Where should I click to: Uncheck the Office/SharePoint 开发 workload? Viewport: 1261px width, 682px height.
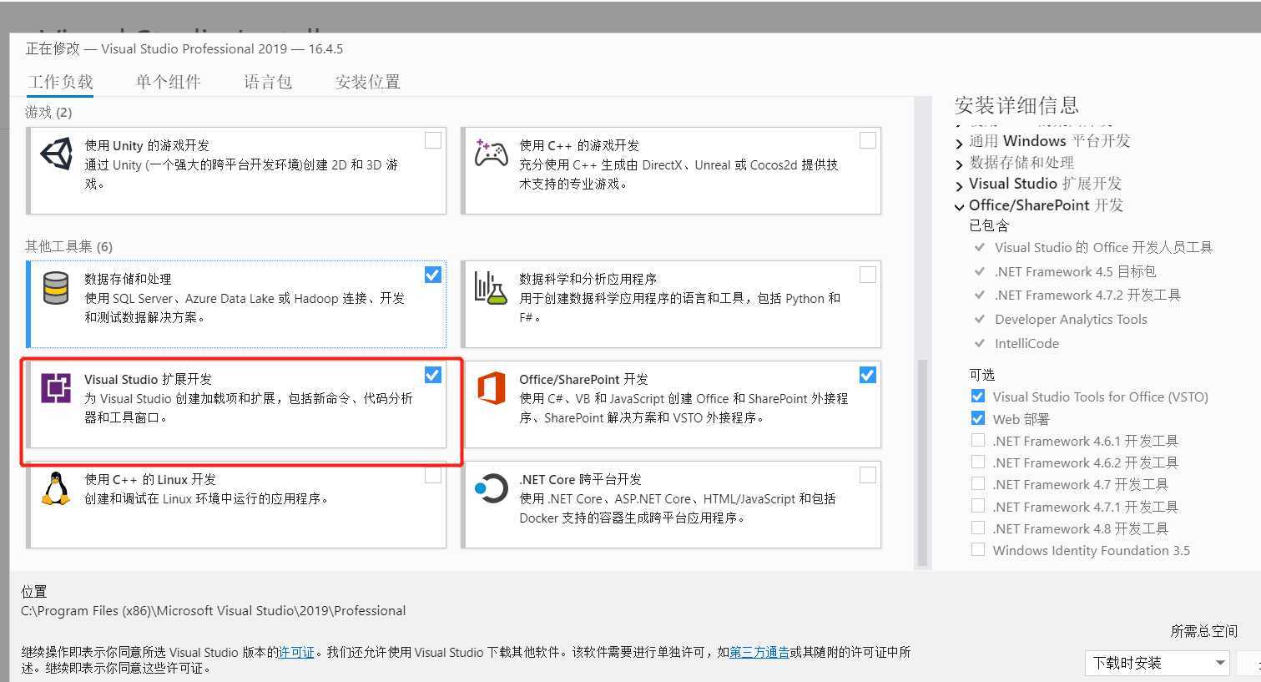click(x=867, y=375)
